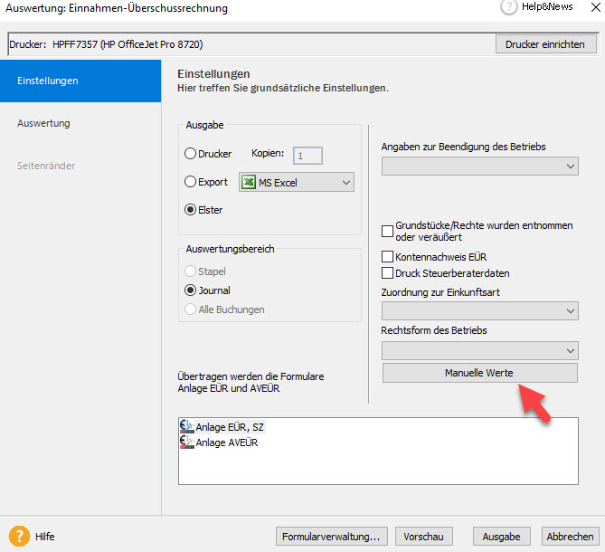605x552 pixels.
Task: Click the orange Hilfe question mark icon
Action: click(19, 537)
